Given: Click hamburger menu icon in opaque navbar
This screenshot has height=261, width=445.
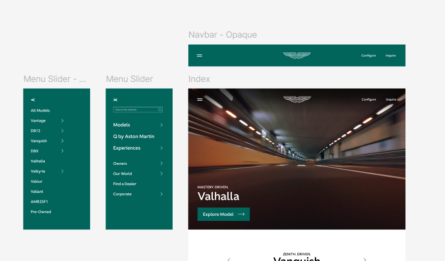Looking at the screenshot, I should click(200, 55).
